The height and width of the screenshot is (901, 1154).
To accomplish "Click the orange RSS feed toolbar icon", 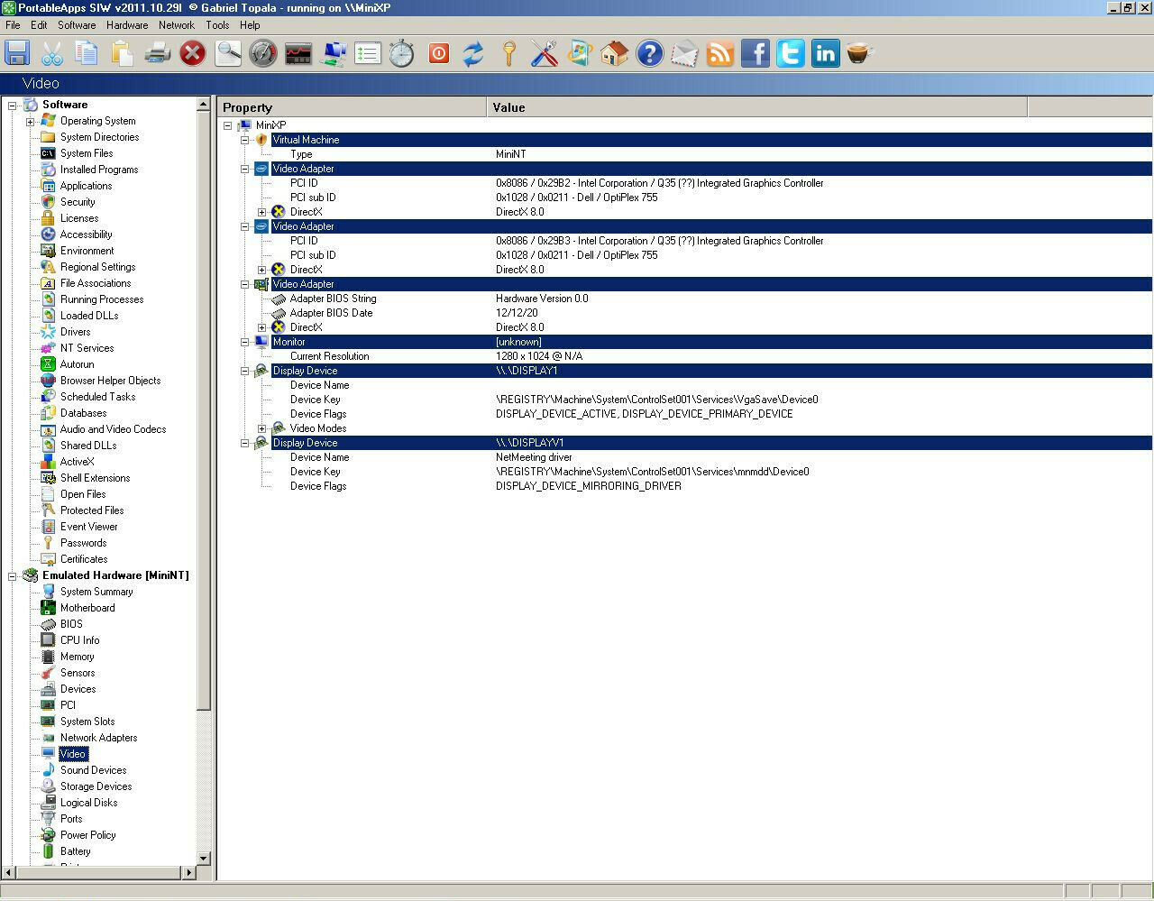I will point(719,53).
